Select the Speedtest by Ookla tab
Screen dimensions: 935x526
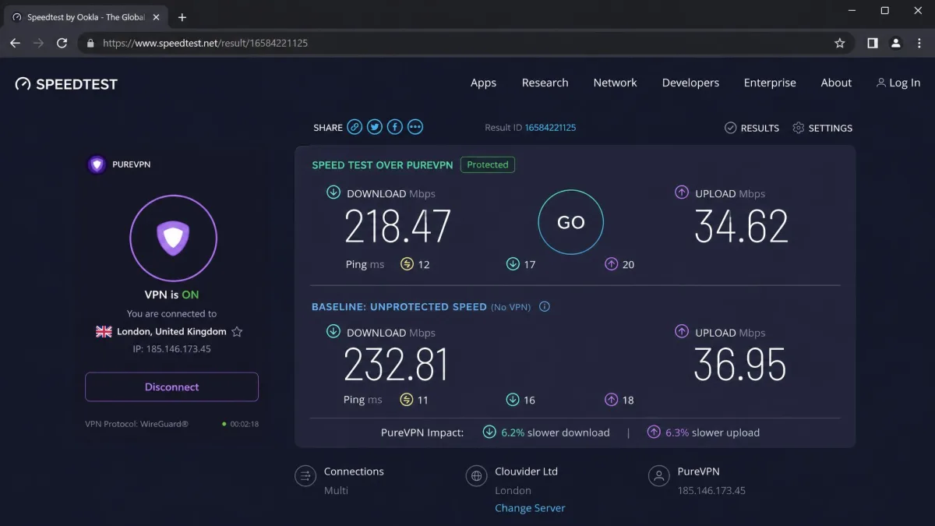84,17
